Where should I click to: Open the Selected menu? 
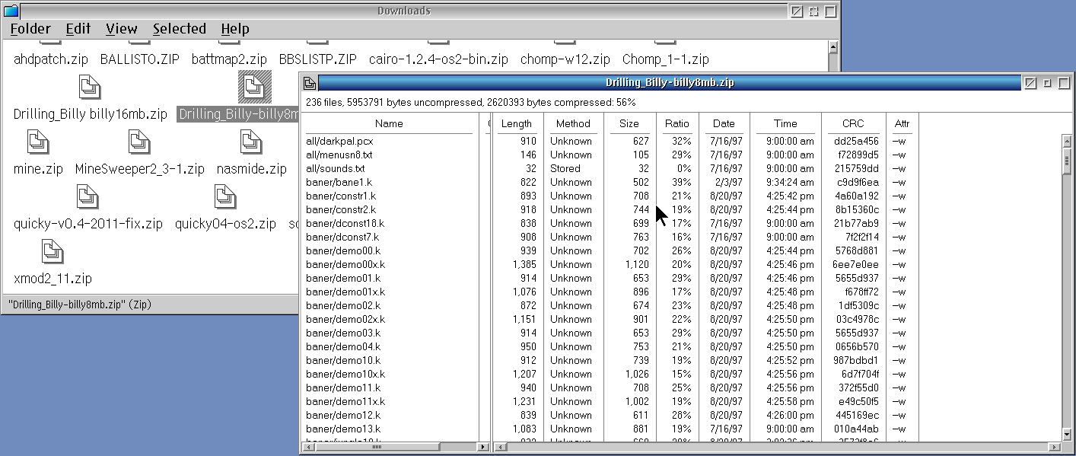[179, 29]
